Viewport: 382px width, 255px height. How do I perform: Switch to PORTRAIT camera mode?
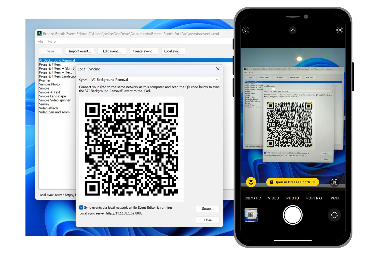coord(315,198)
